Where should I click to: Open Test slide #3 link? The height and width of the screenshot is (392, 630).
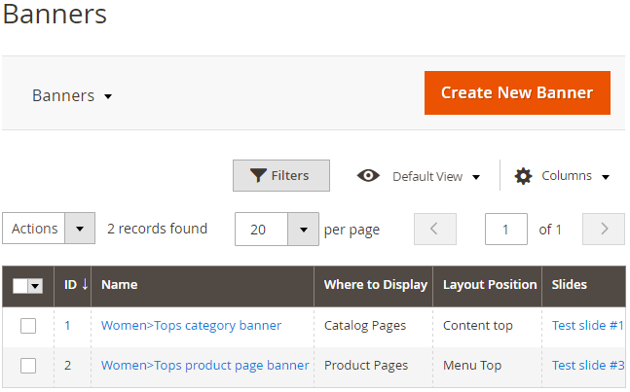[x=588, y=365]
